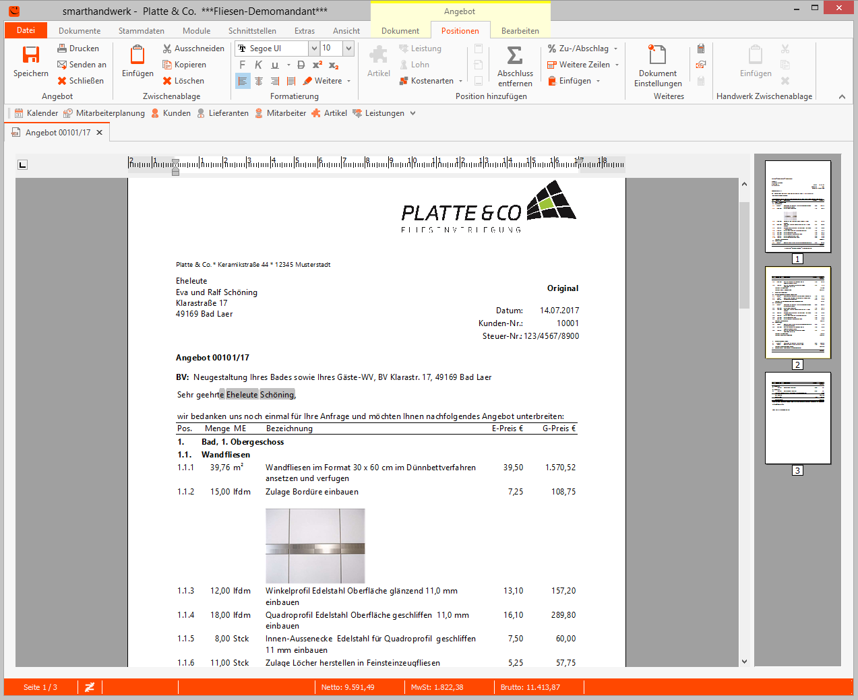Image resolution: width=858 pixels, height=700 pixels.
Task: Click the ruler tab-stop selector
Action: 22,164
